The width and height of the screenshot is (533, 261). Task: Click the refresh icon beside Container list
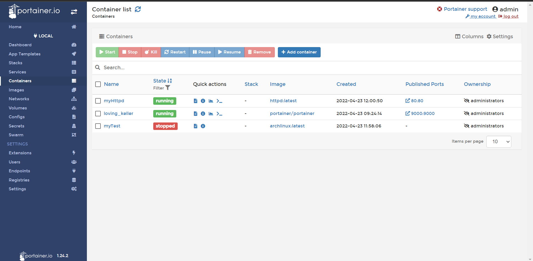[x=138, y=9]
